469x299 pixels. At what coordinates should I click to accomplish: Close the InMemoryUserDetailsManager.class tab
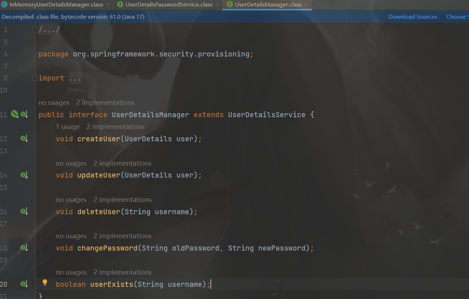click(x=108, y=5)
